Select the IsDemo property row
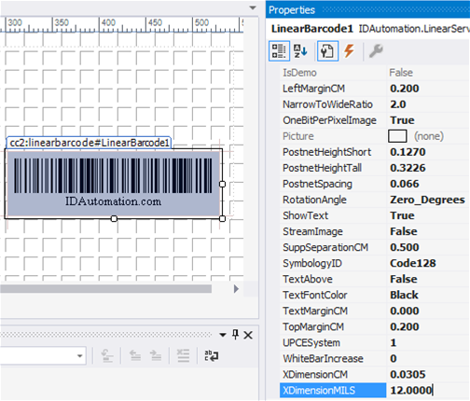 (375, 73)
